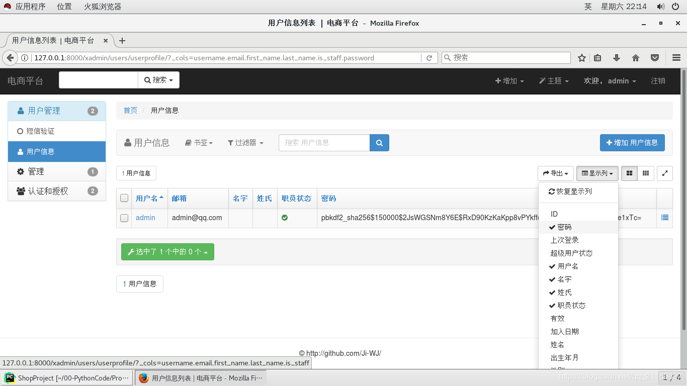Collapse the 显示列 columns dropdown
The height and width of the screenshot is (386, 687).
point(597,173)
